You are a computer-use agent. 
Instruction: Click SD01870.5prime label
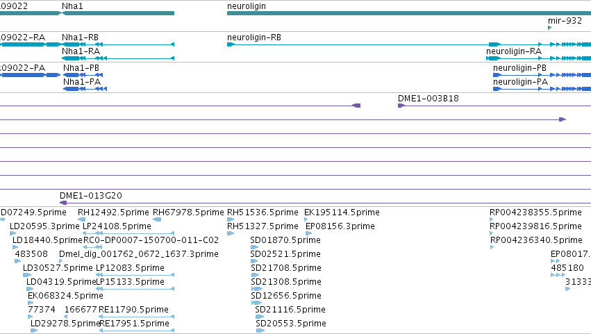pyautogui.click(x=285, y=240)
